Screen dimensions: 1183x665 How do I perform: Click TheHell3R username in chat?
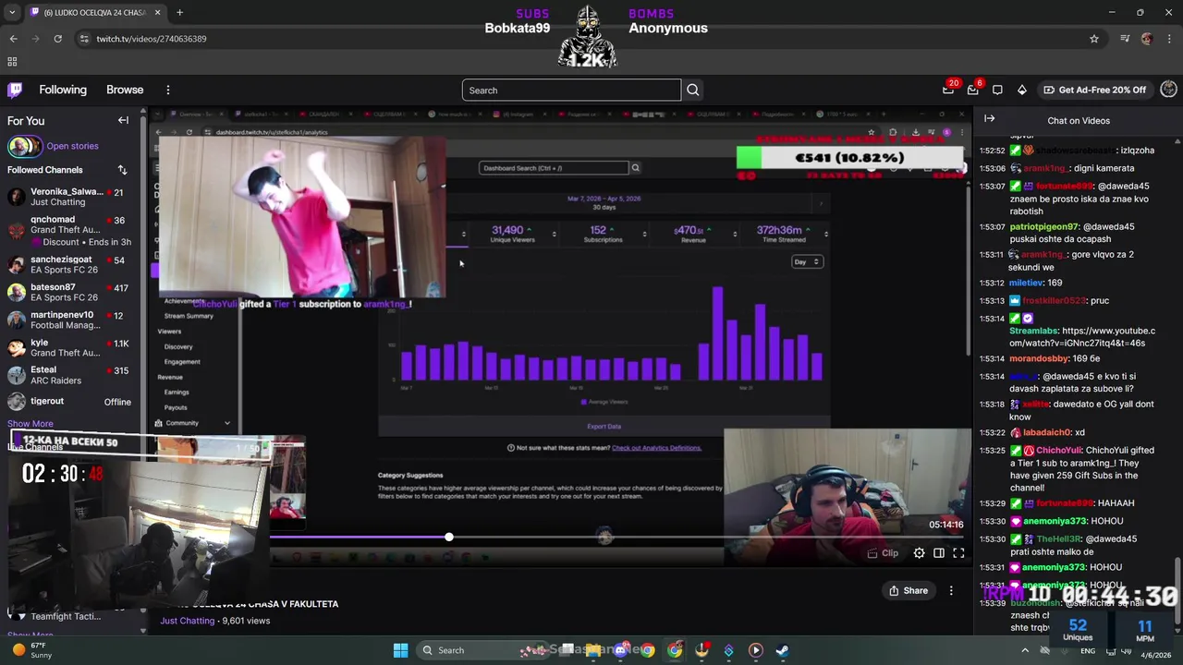point(1059,538)
